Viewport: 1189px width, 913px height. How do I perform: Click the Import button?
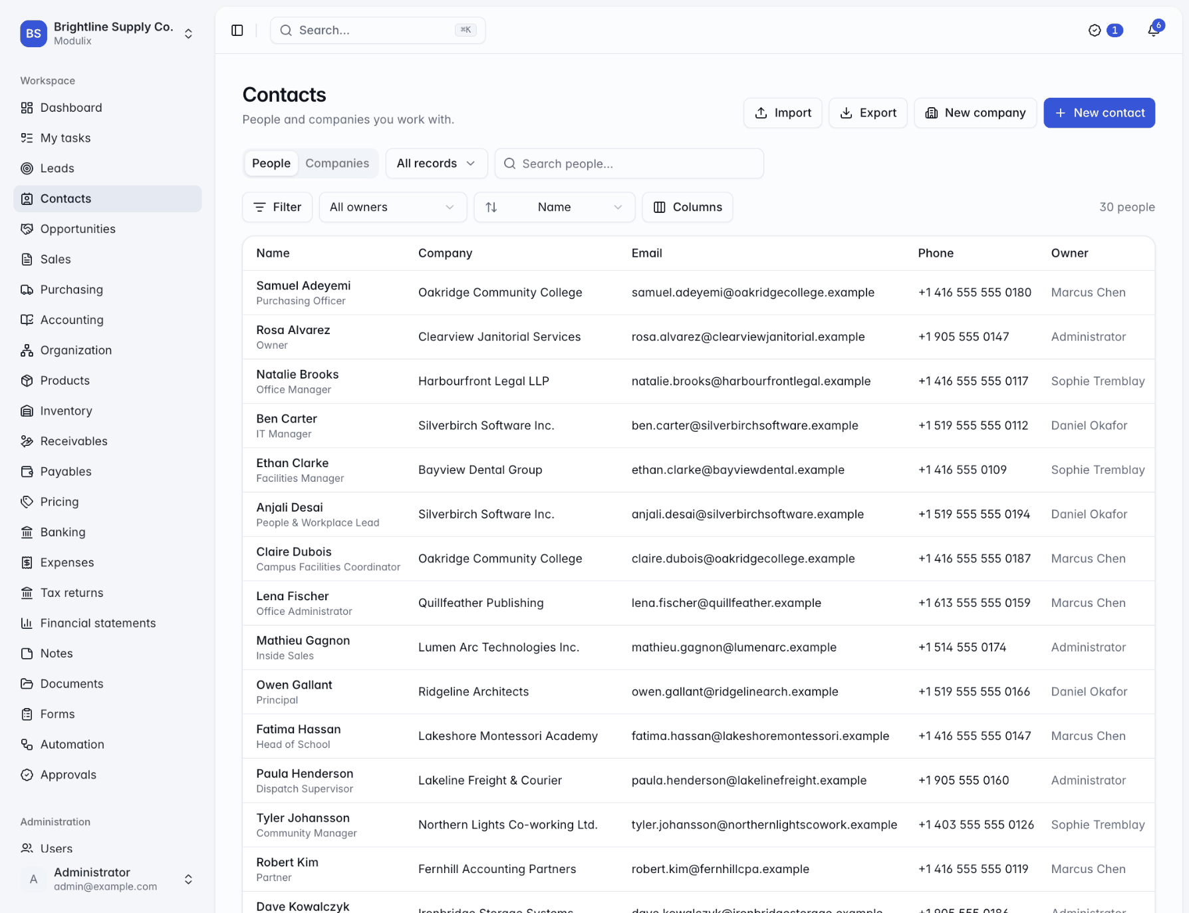coord(783,113)
